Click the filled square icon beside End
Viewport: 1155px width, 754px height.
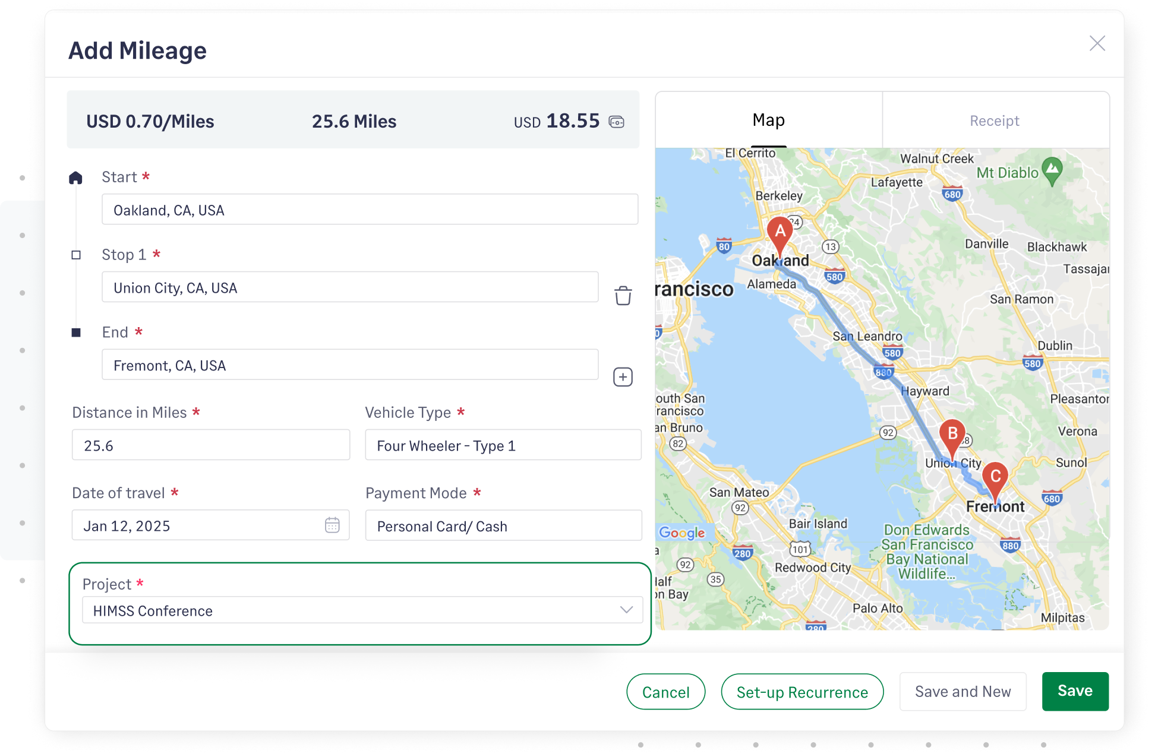click(76, 332)
